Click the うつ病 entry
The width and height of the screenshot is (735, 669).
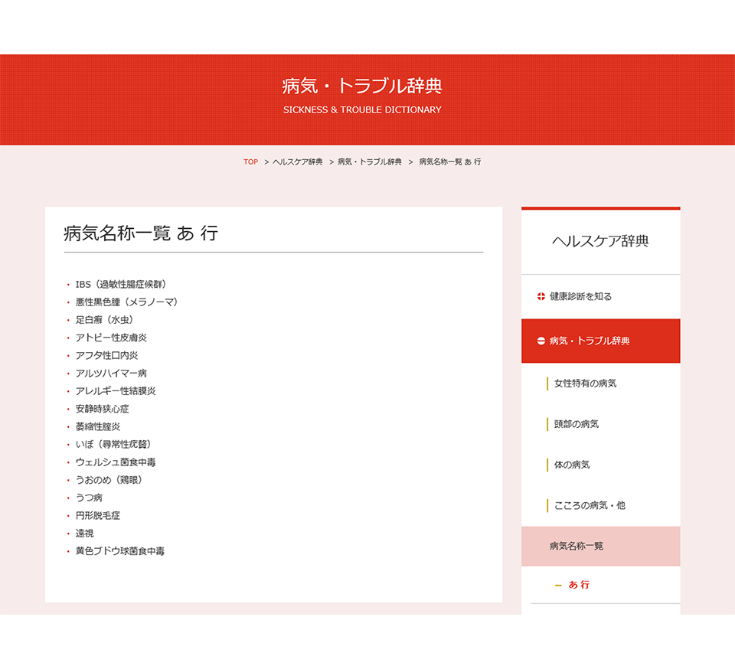pyautogui.click(x=89, y=498)
